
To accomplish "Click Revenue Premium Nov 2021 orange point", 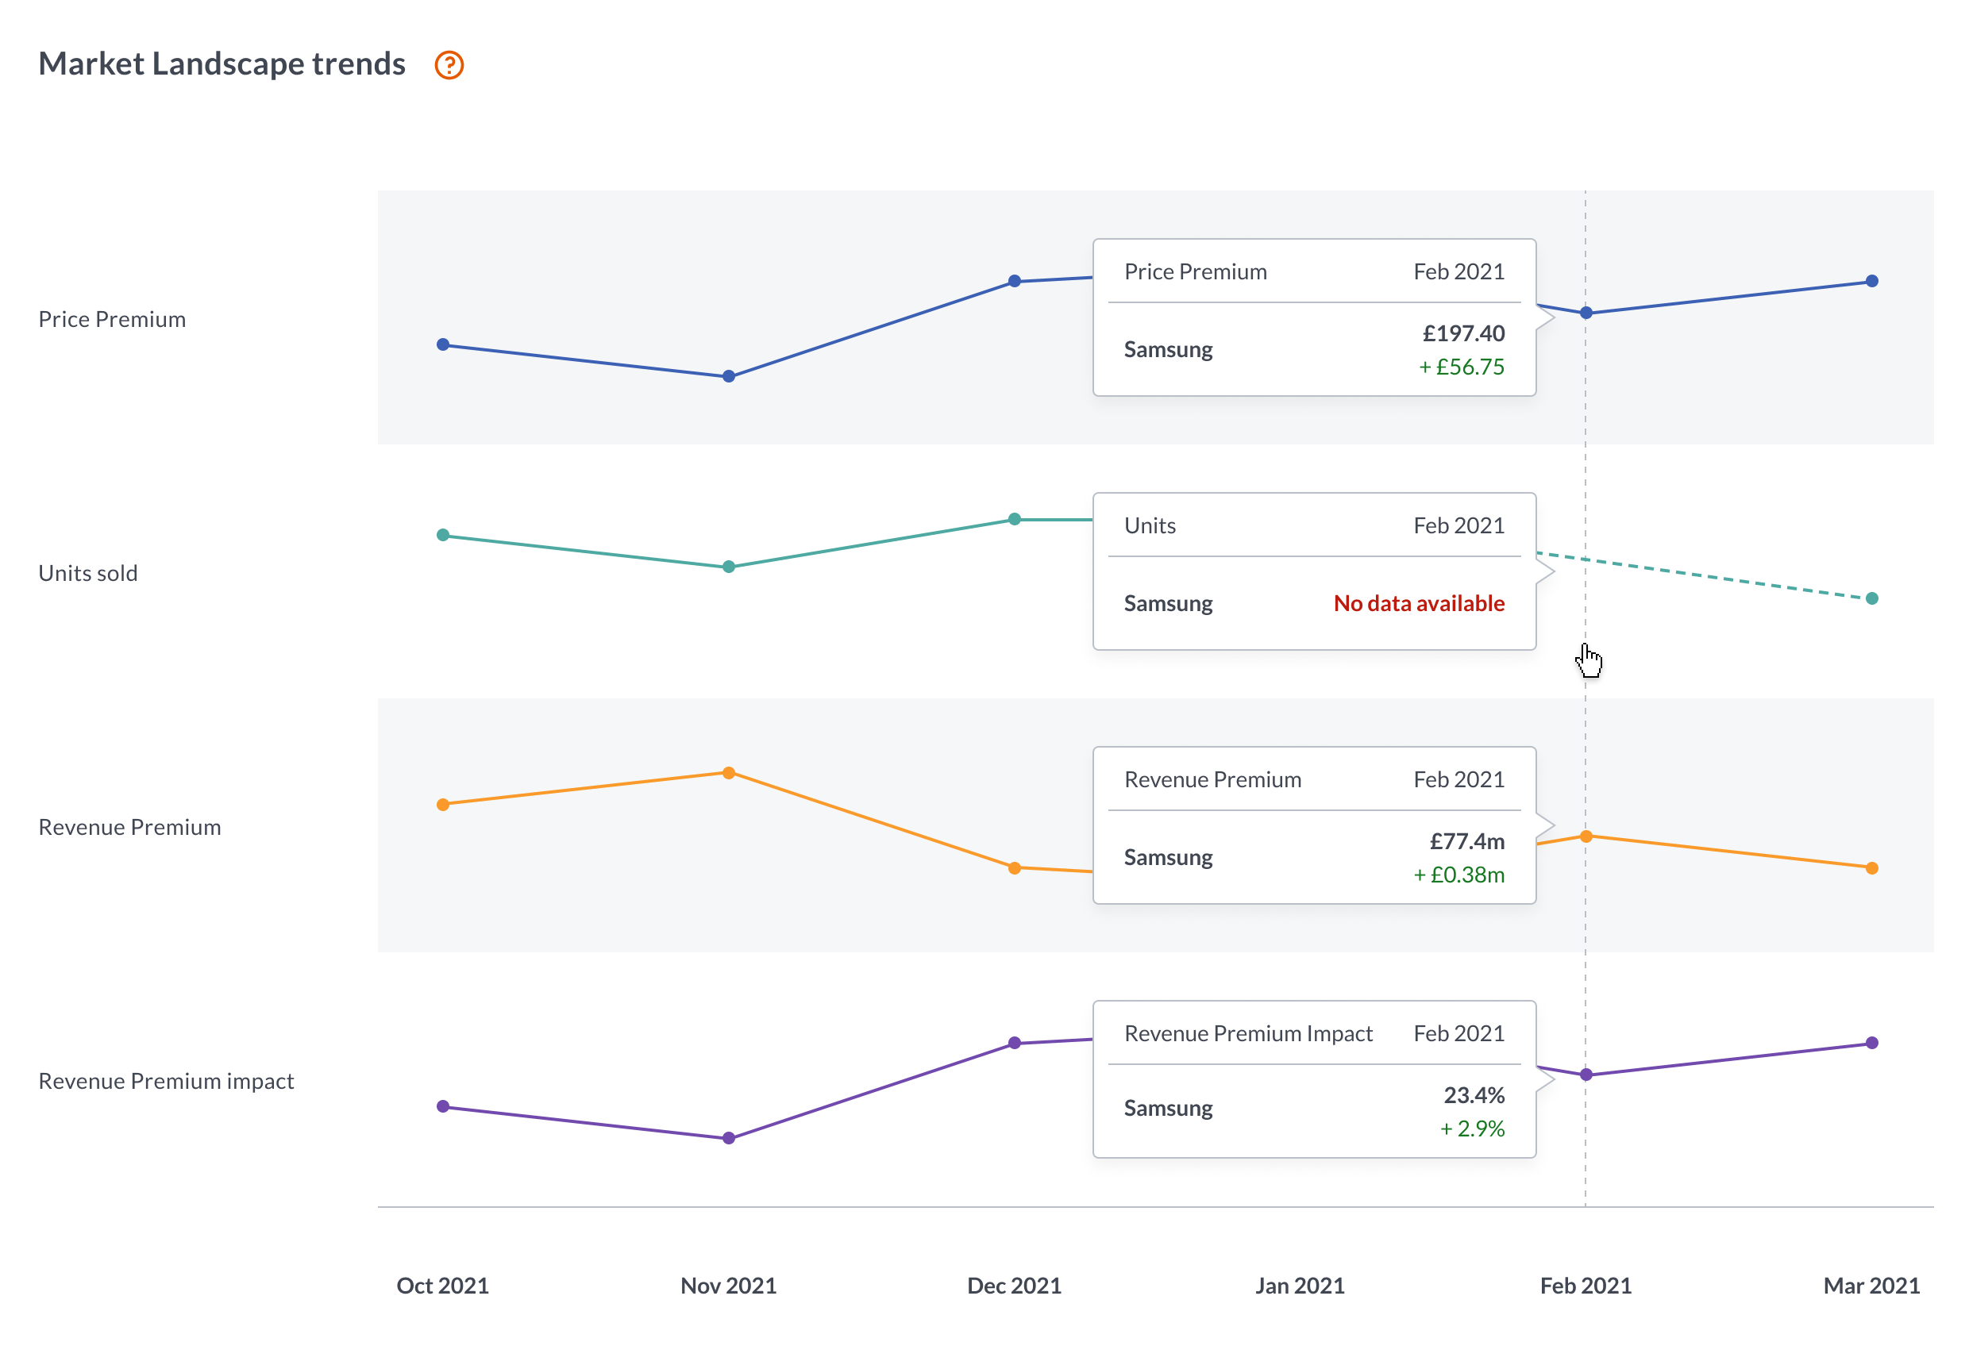I will coord(729,773).
